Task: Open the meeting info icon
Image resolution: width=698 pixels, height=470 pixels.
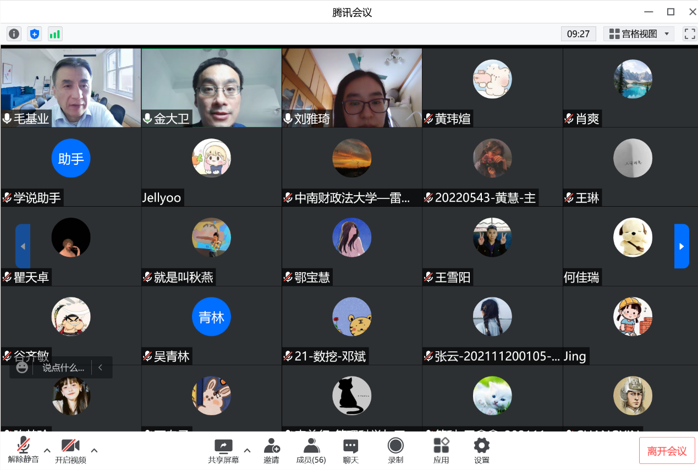Action: [13, 34]
